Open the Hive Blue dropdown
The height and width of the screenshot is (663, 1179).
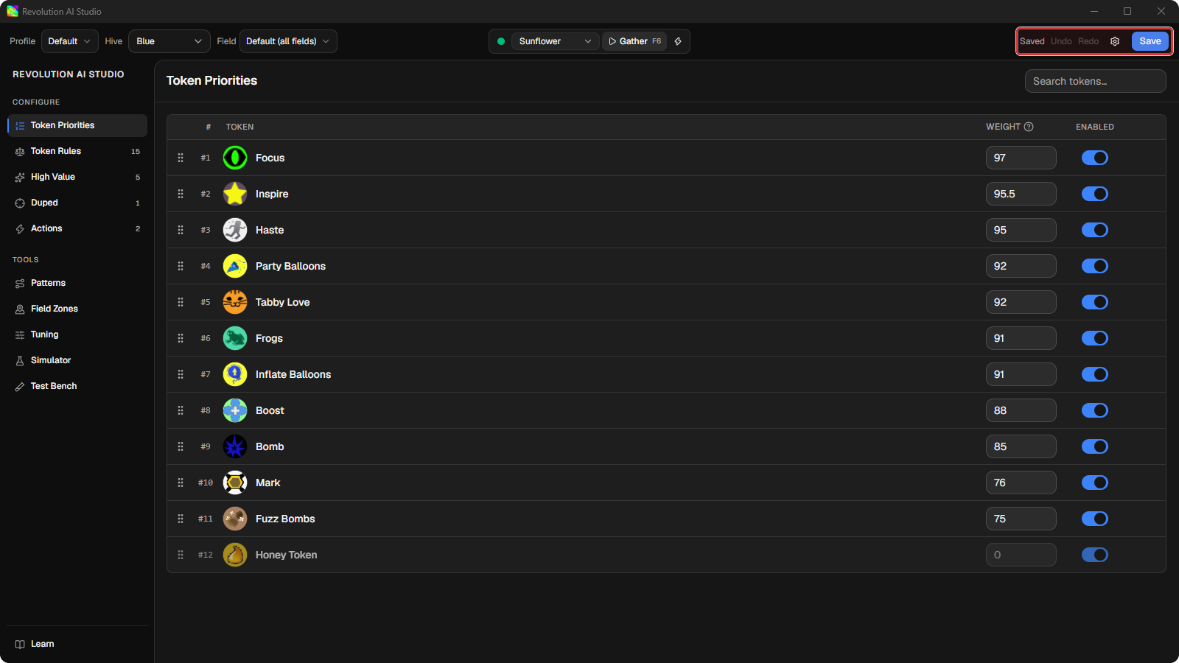pos(169,41)
